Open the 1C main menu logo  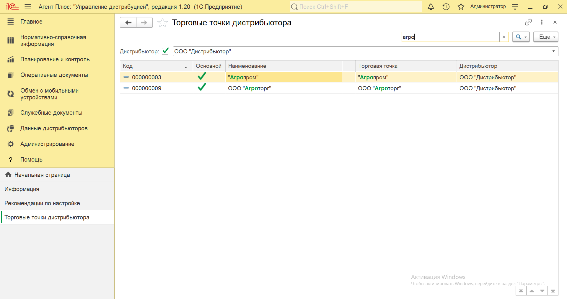(x=12, y=6)
